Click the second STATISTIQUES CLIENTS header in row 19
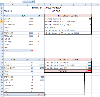100x97 pixels. [x=68, y=59]
